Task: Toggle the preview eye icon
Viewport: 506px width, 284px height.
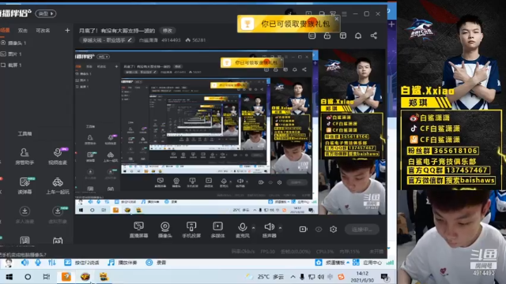Action: (x=319, y=230)
